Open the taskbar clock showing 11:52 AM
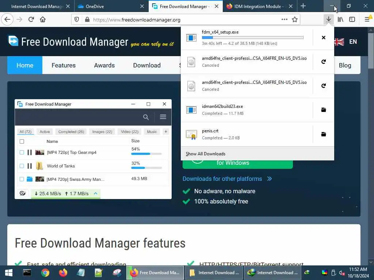This screenshot has width=374, height=280. 358,273
